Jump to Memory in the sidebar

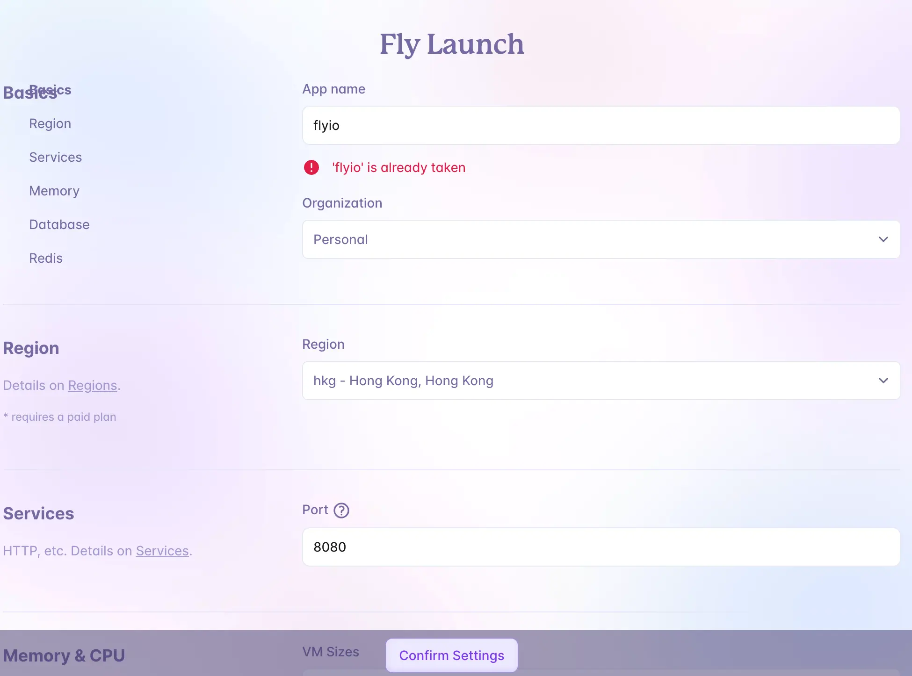(54, 191)
